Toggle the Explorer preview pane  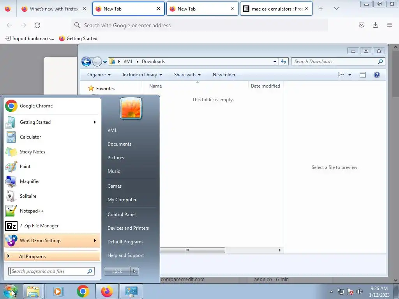[x=363, y=75]
